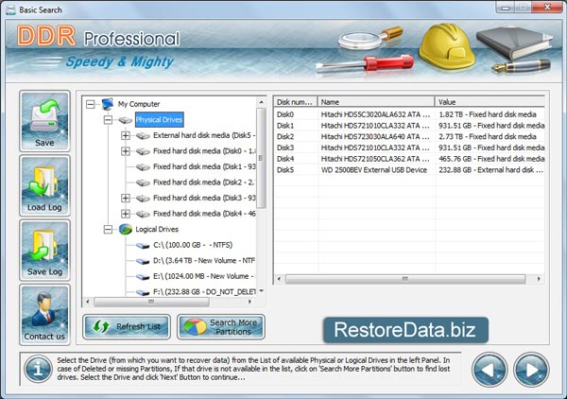Click the 465.76 GB value cell
The image size is (567, 399).
[491, 159]
